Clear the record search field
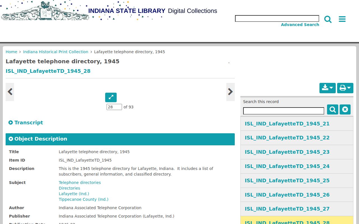Viewport: 359px width, 224px height. (x=345, y=109)
